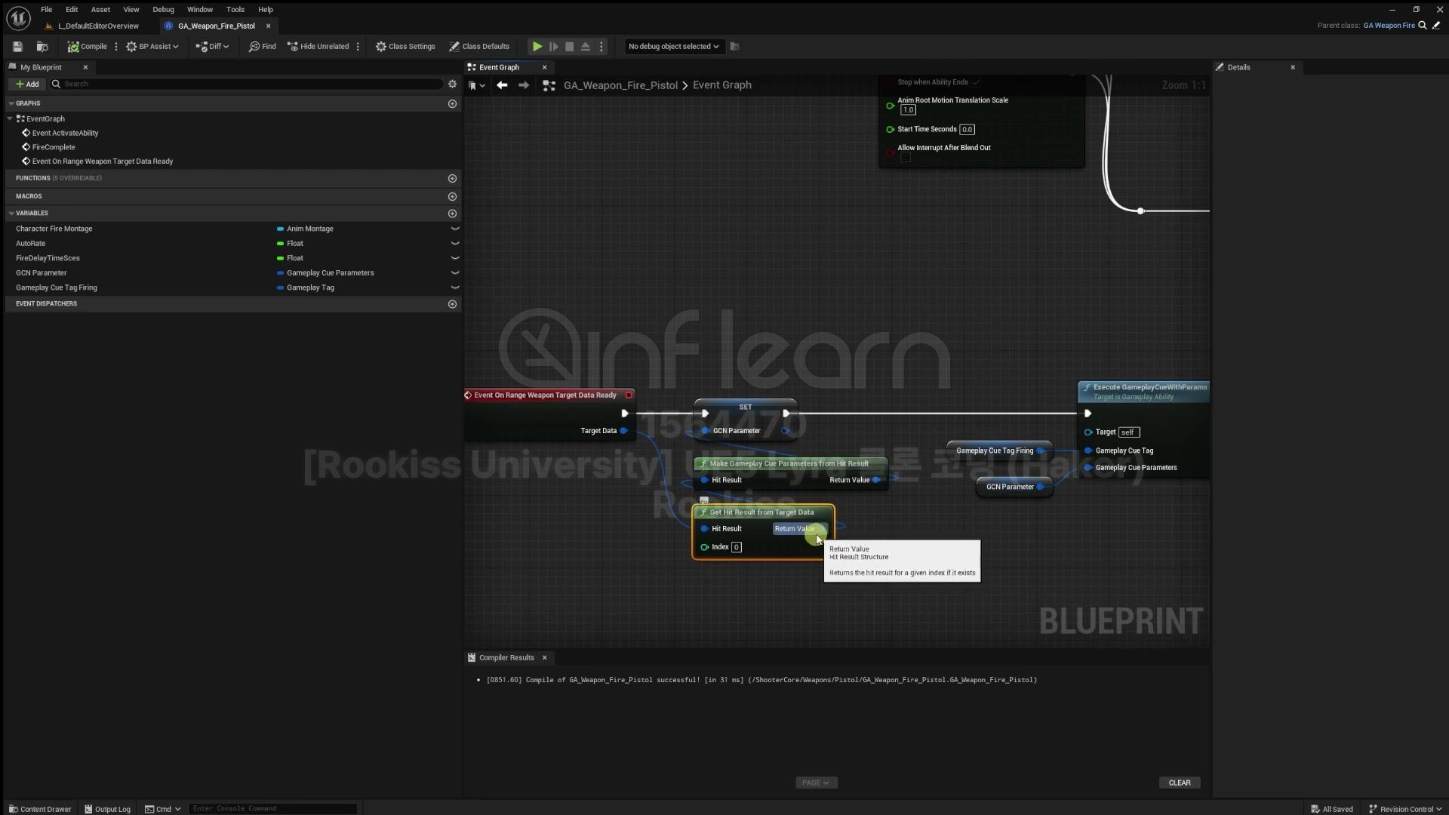Switch to L_DefaultEditorOverview tab
Image resolution: width=1449 pixels, height=815 pixels.
(x=98, y=26)
